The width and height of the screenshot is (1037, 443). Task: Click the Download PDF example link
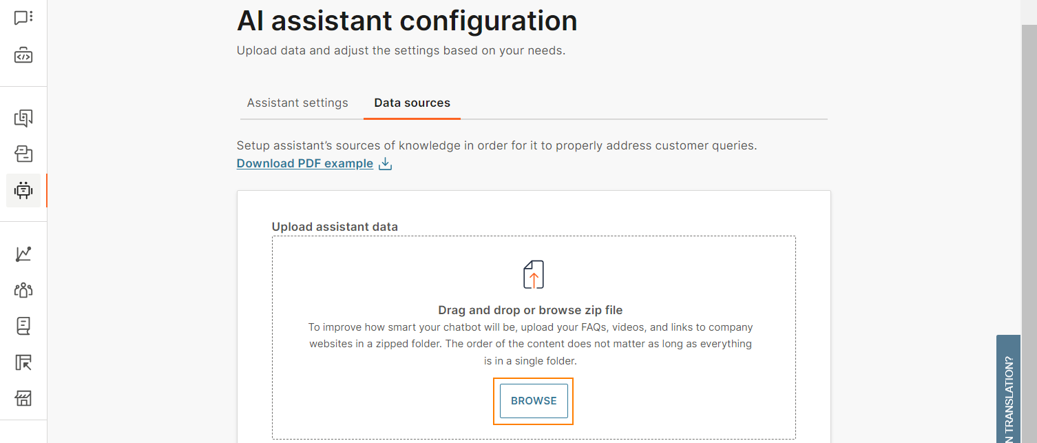tap(304, 164)
